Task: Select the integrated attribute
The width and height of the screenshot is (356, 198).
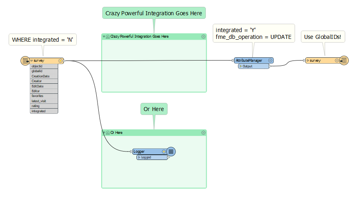Action: click(x=44, y=111)
